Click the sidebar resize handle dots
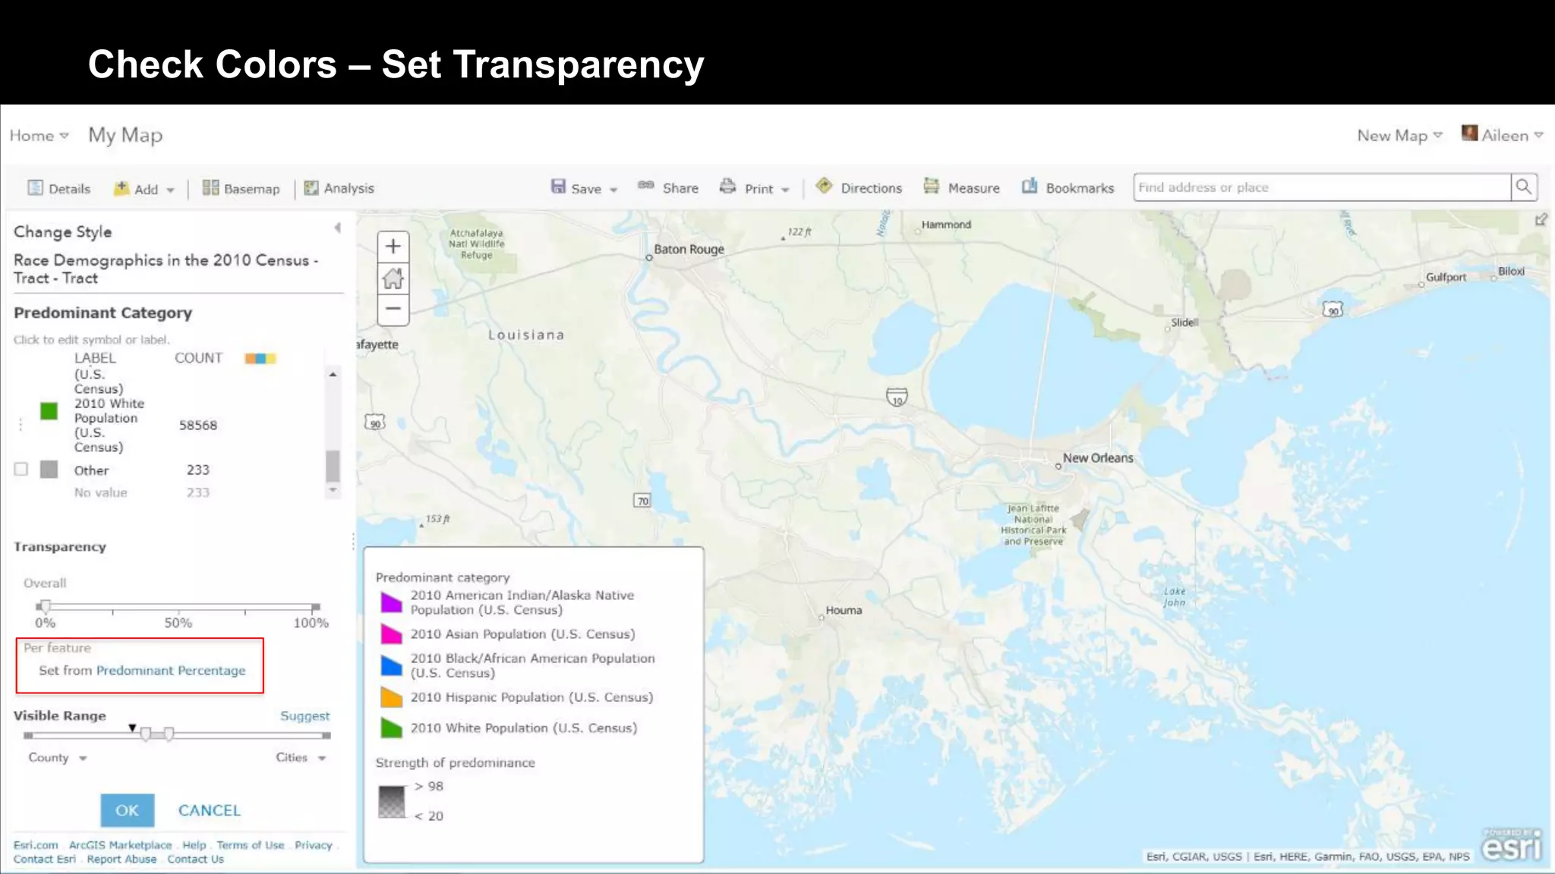The height and width of the screenshot is (874, 1555). tap(353, 542)
